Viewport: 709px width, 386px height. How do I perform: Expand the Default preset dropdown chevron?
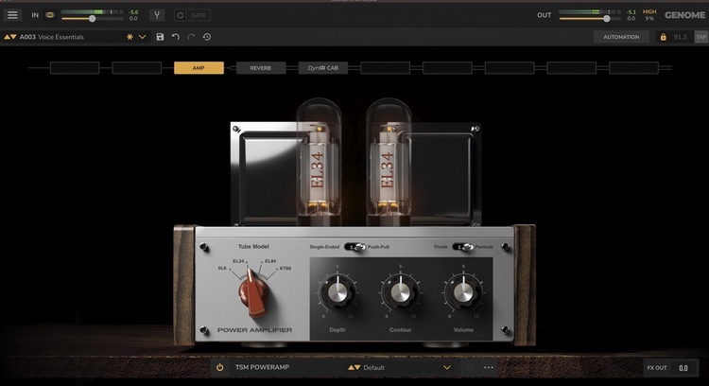pos(447,367)
